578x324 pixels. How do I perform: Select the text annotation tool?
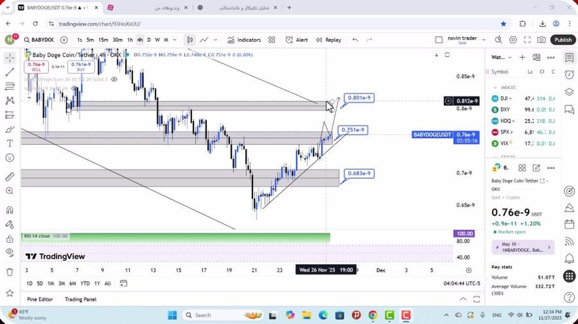click(x=10, y=143)
